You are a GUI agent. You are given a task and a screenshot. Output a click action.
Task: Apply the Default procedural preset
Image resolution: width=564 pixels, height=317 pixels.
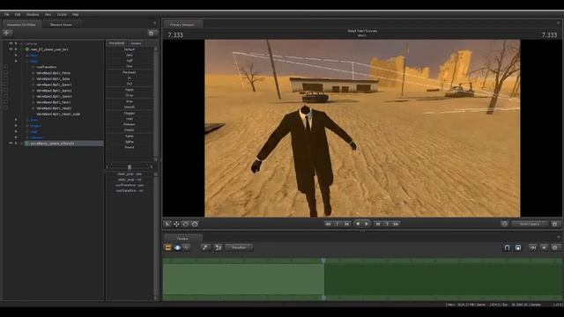pos(130,49)
